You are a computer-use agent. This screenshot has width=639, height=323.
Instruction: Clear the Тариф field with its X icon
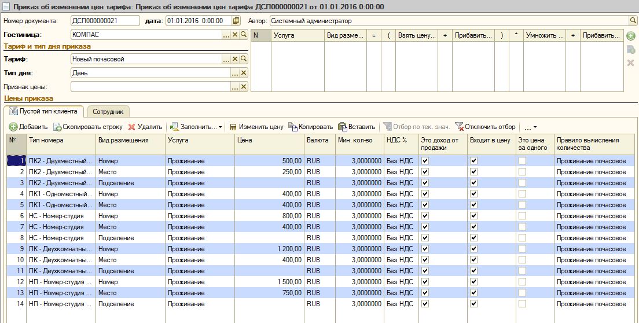235,59
